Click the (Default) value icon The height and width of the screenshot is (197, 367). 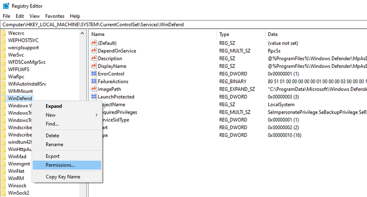point(93,43)
